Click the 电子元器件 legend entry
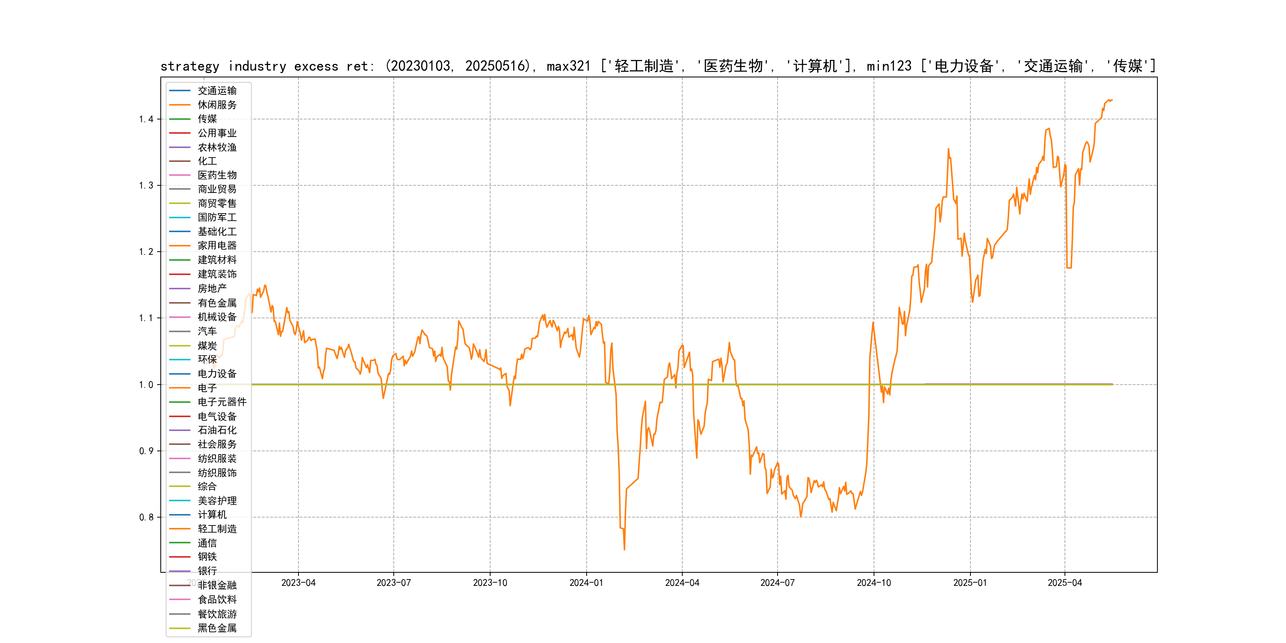Viewport: 1286px width, 643px height. (x=221, y=402)
